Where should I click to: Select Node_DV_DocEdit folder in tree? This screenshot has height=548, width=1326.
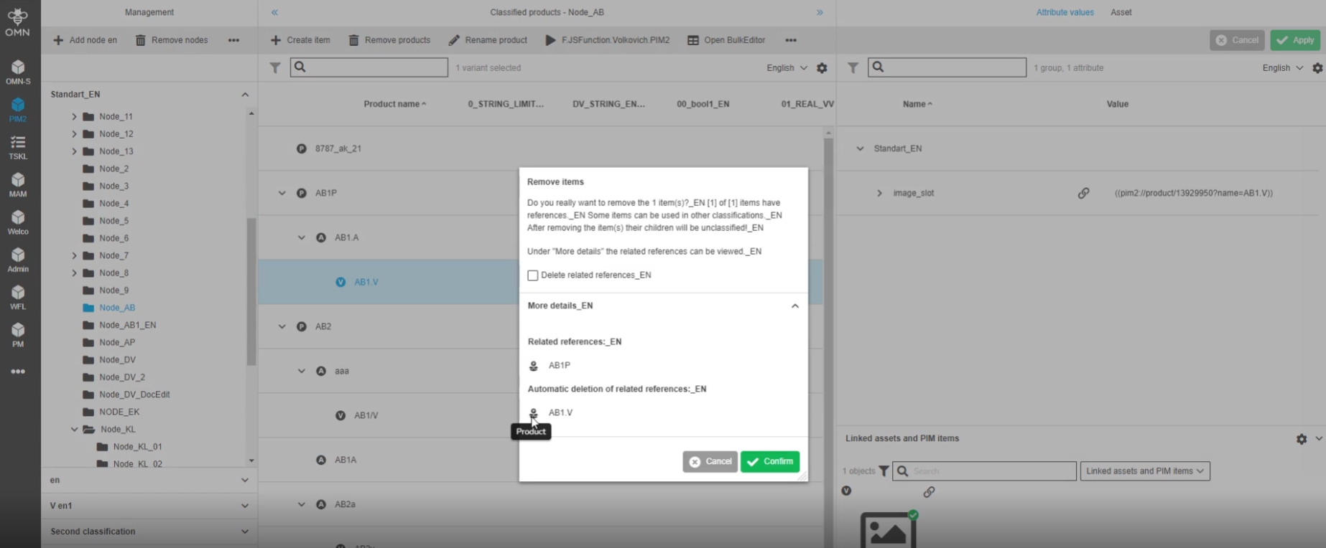[x=134, y=395]
